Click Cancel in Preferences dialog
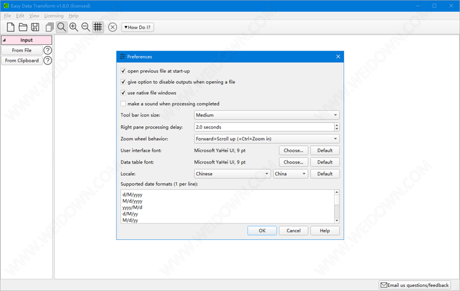This screenshot has width=460, height=291. [293, 230]
